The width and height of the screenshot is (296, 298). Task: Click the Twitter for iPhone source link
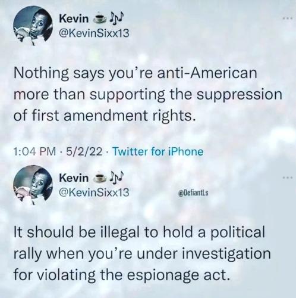pyautogui.click(x=158, y=152)
